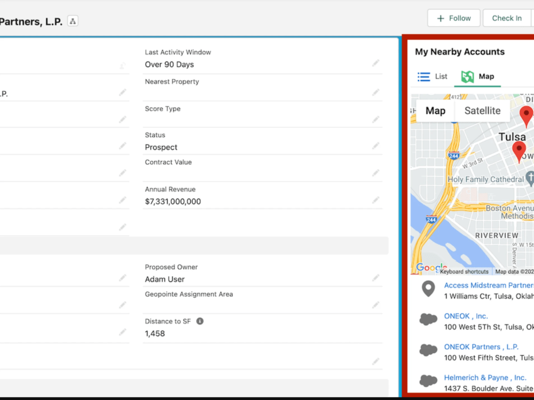The height and width of the screenshot is (400, 534).
Task: Click the 'My Nearby Accounts' panel title
Action: pos(459,52)
